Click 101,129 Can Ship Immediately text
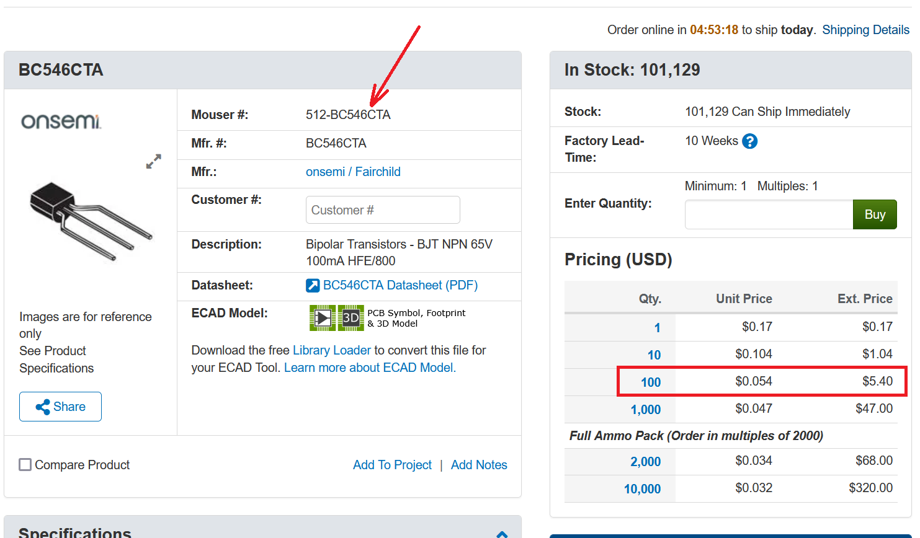This screenshot has height=538, width=920. tap(767, 112)
